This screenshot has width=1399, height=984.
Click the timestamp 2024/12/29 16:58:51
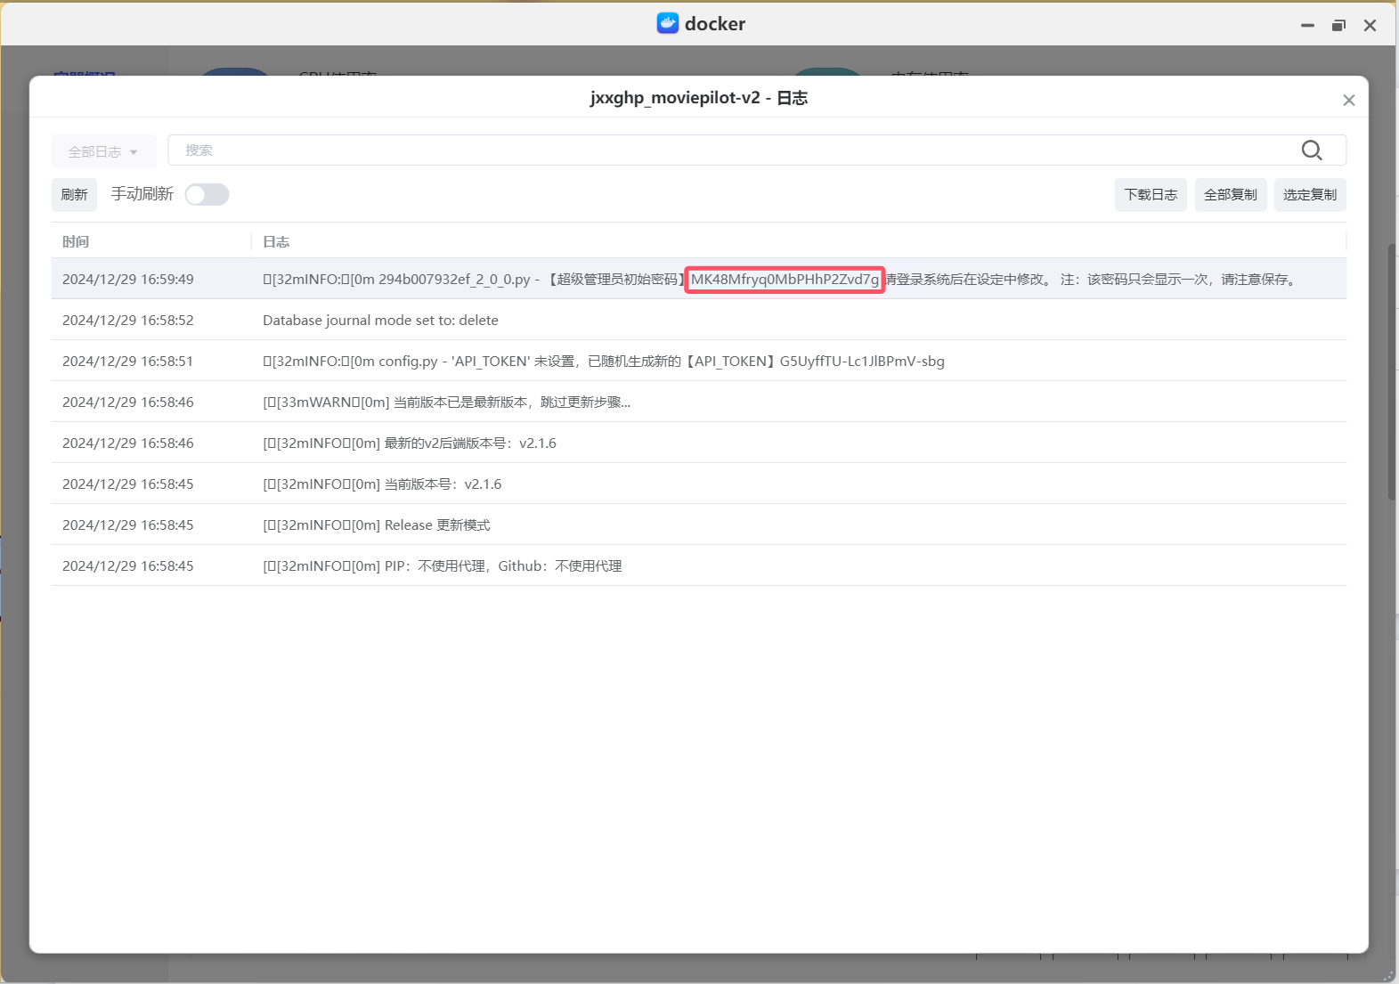tap(128, 361)
